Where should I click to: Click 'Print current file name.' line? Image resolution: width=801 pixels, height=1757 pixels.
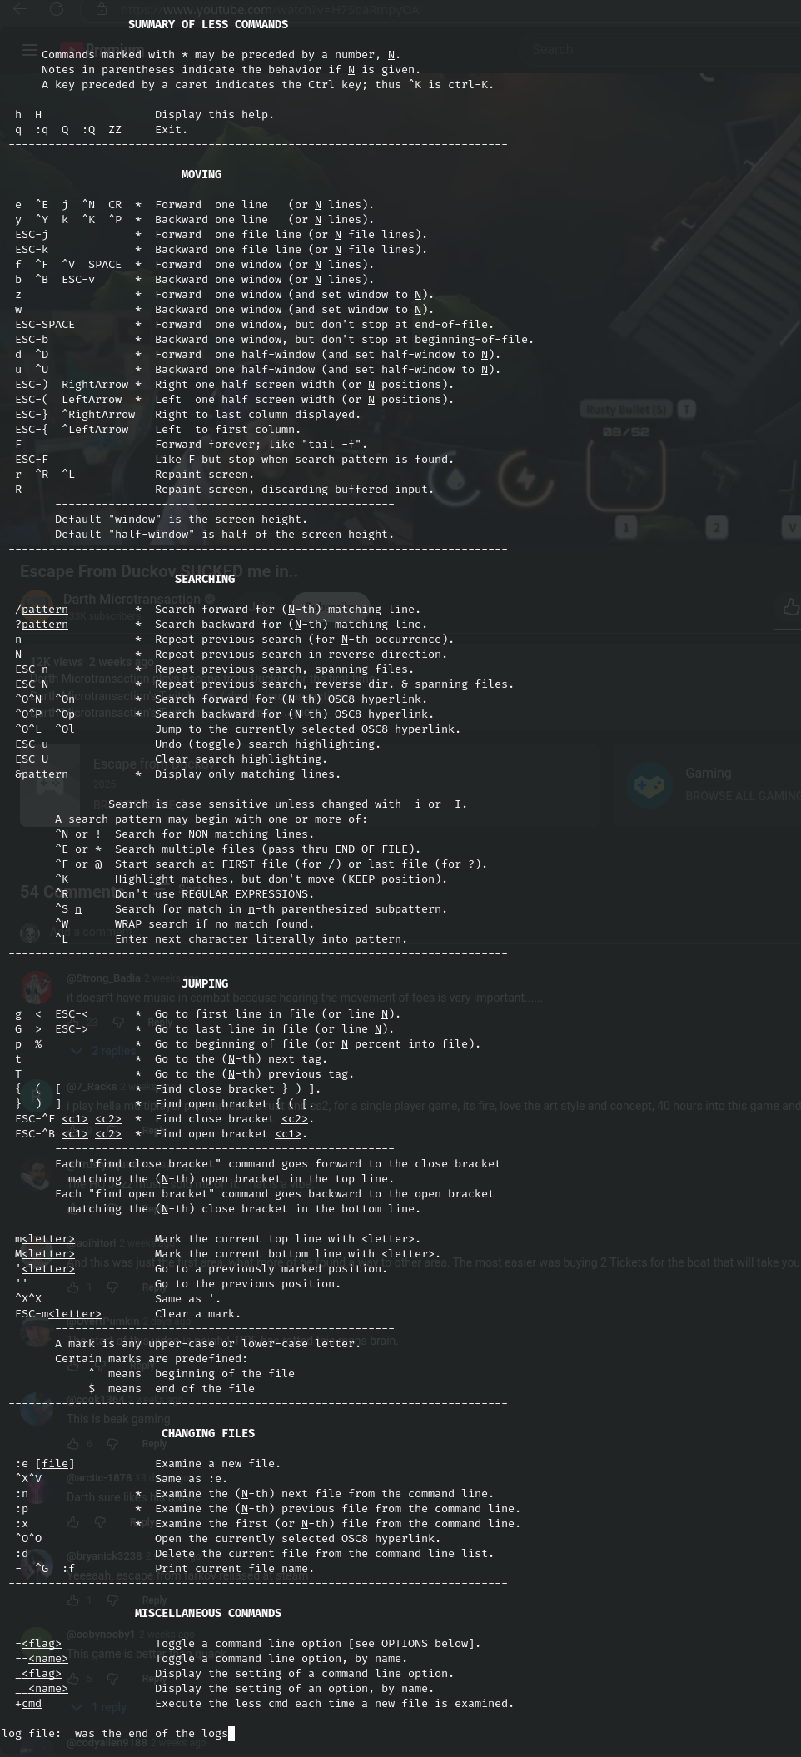[234, 1568]
